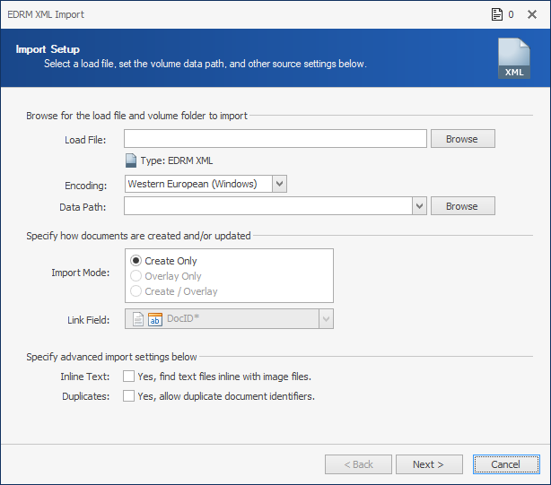Viewport: 551px width, 485px height.
Task: Click the document icon in Link Field
Action: click(x=138, y=319)
